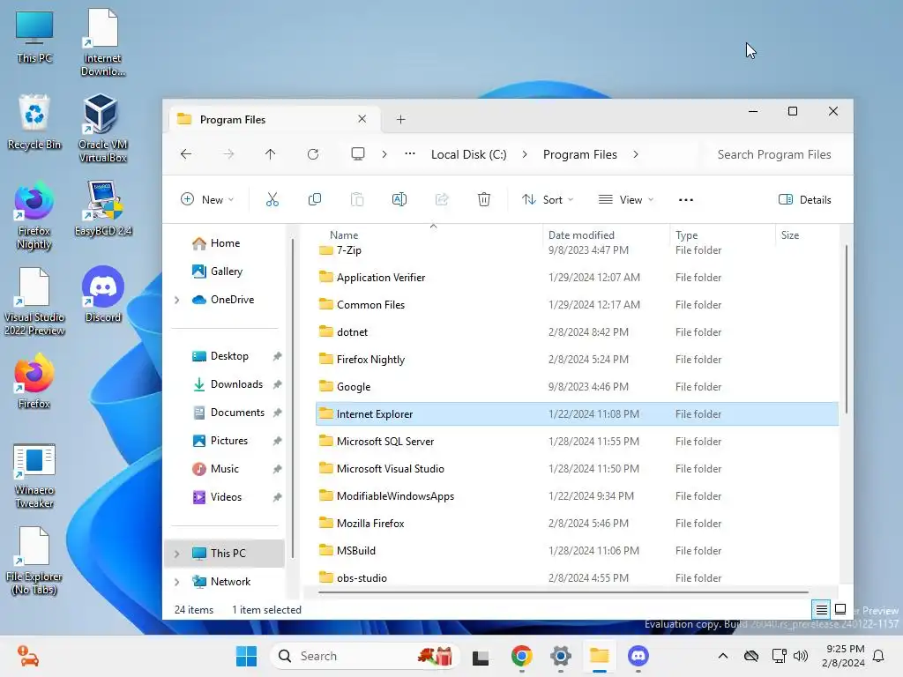Open Settings gear from the taskbar
Viewport: 903px width, 677px height.
pos(560,656)
